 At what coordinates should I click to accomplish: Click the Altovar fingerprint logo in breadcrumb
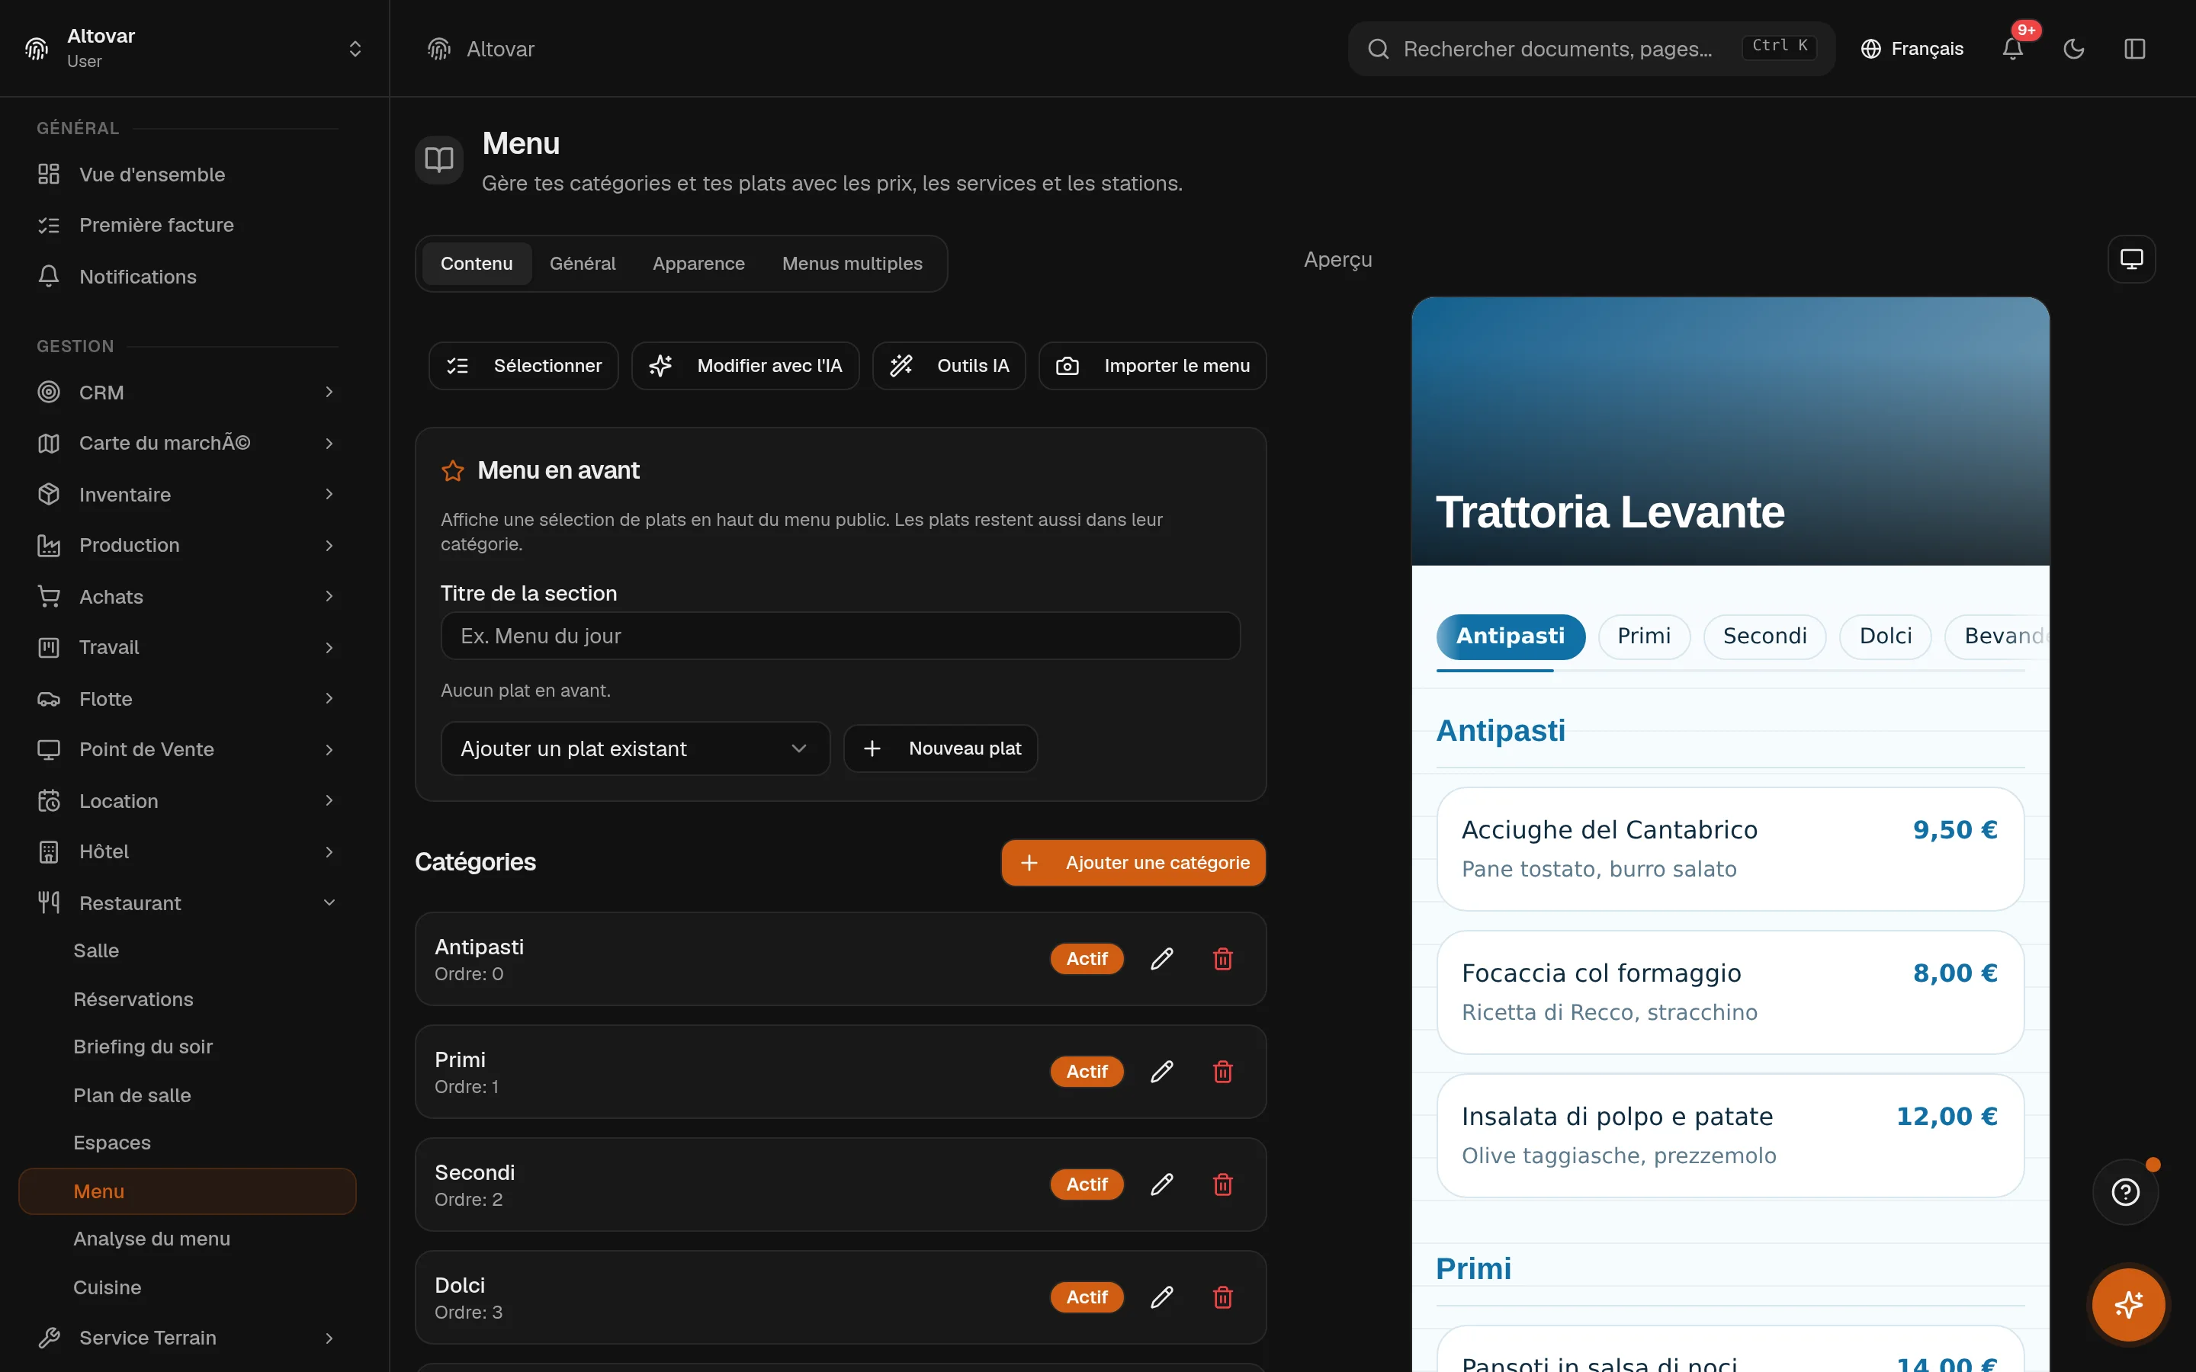[x=439, y=49]
